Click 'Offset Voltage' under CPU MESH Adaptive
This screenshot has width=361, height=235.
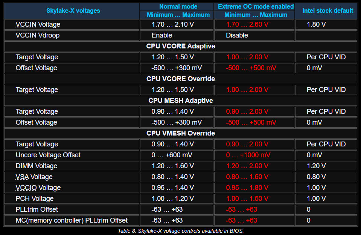pos(37,122)
